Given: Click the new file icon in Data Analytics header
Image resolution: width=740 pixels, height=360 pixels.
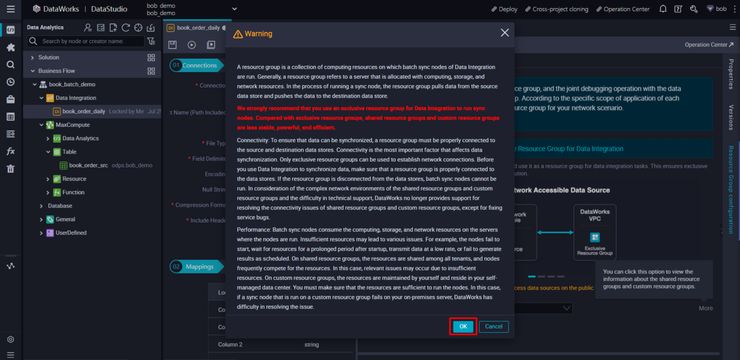Looking at the screenshot, I should pos(113,28).
